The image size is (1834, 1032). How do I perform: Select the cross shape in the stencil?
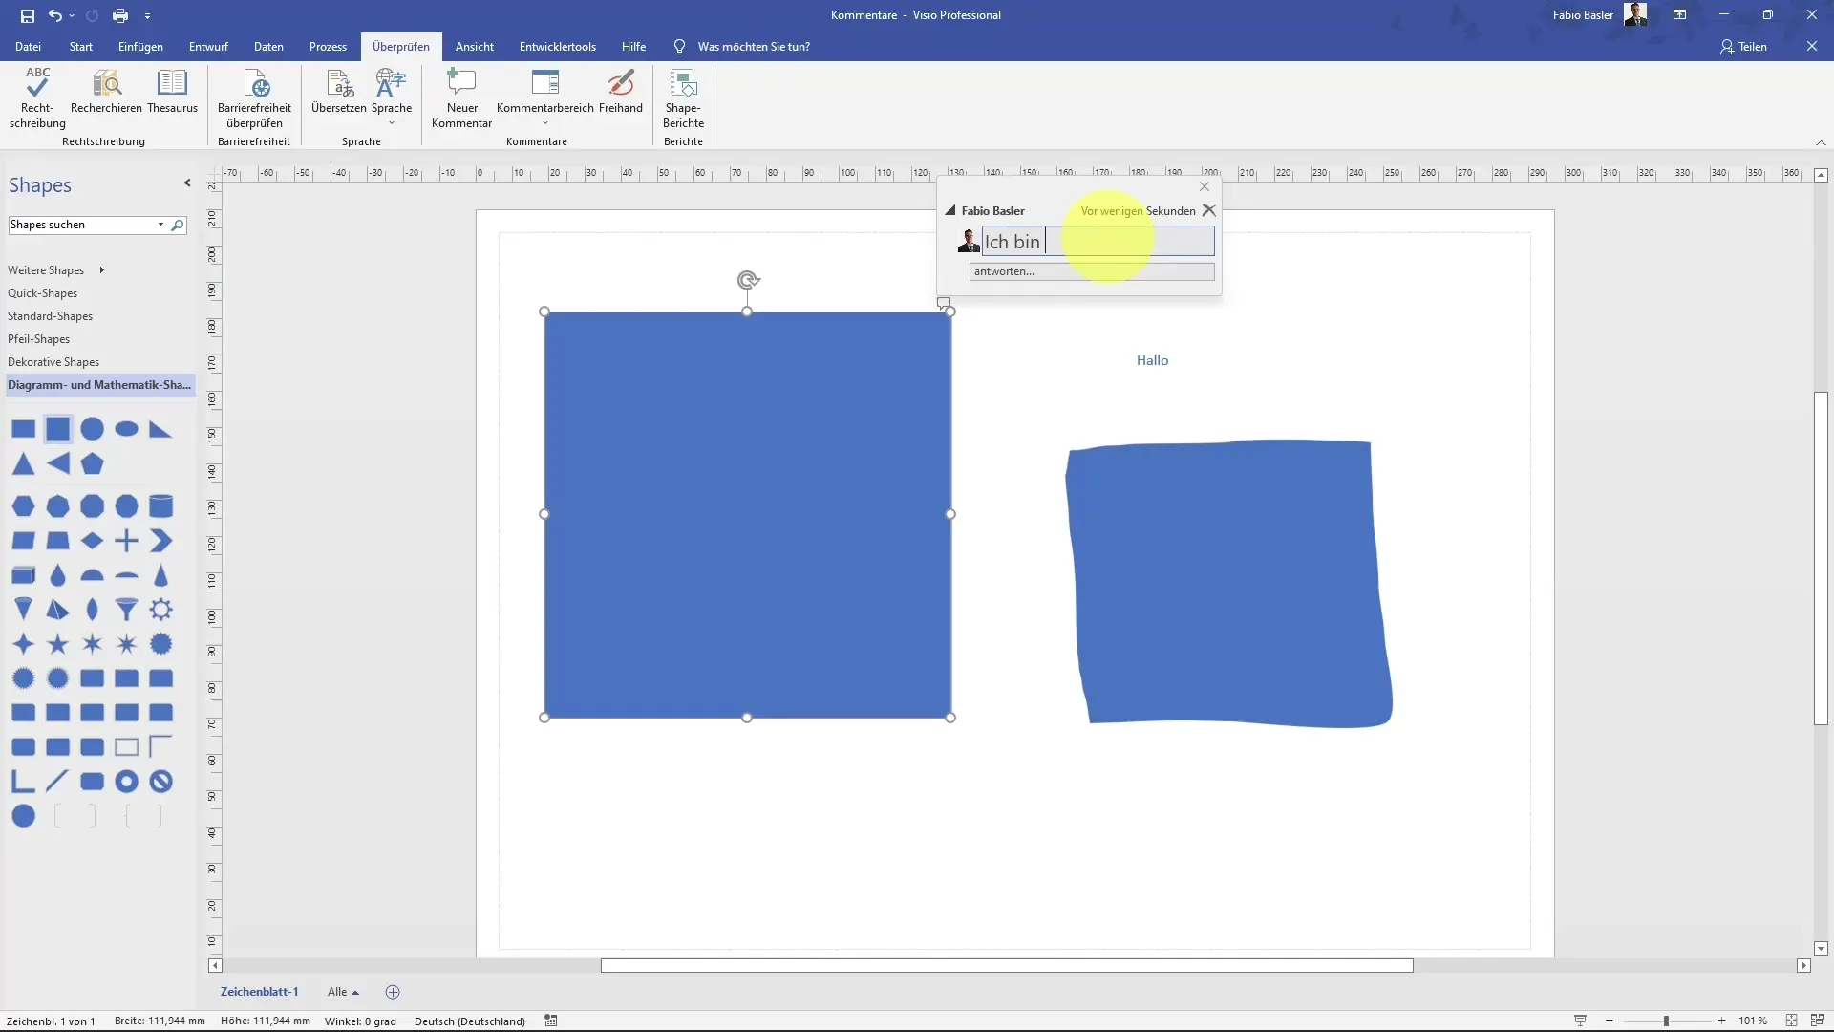pos(126,541)
